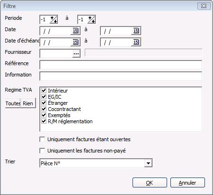The image size is (213, 195).
Task: Cancel with the Annuler button
Action: pyautogui.click(x=187, y=183)
